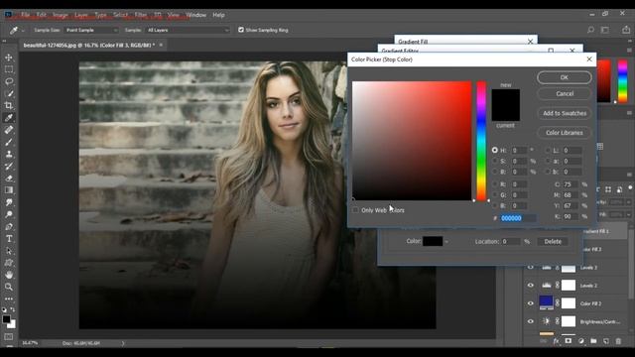Image resolution: width=635 pixels, height=357 pixels.
Task: Click the layer style fx icon
Action: click(556, 341)
